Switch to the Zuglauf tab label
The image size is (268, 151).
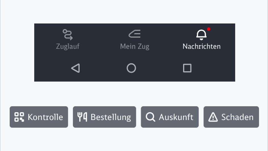click(68, 46)
